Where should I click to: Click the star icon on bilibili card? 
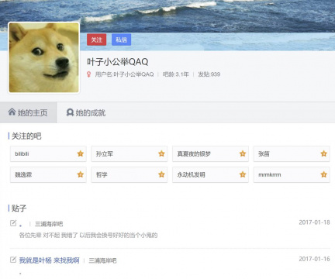[x=81, y=153]
